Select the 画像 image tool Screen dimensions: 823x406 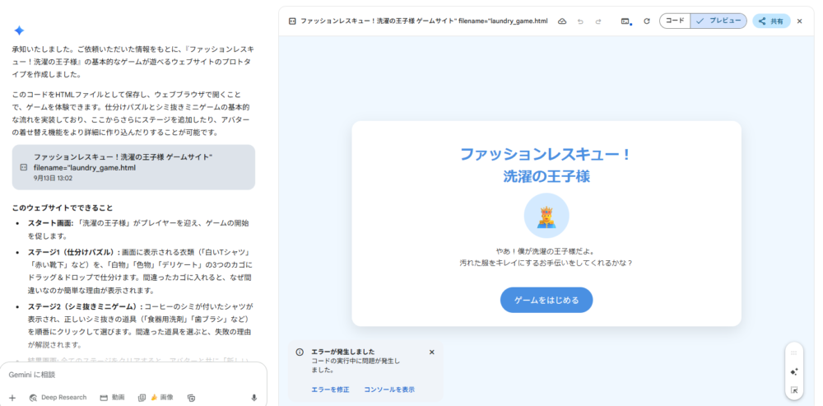coord(156,398)
